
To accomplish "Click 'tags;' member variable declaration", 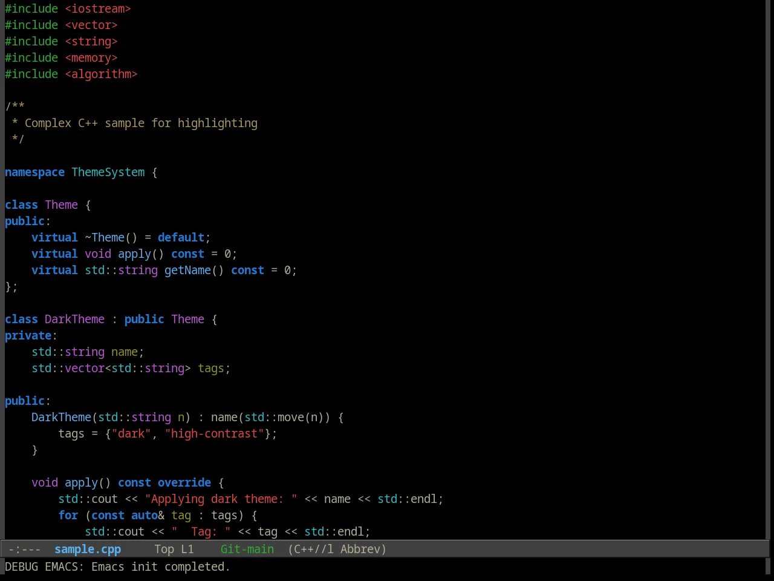I will point(214,368).
